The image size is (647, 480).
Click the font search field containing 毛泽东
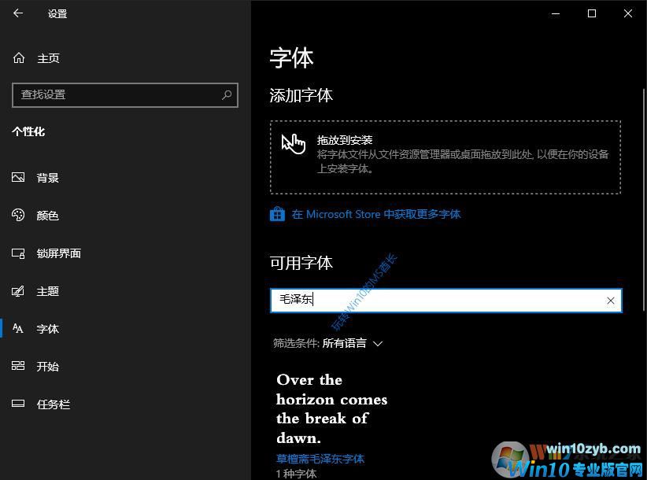coord(446,301)
